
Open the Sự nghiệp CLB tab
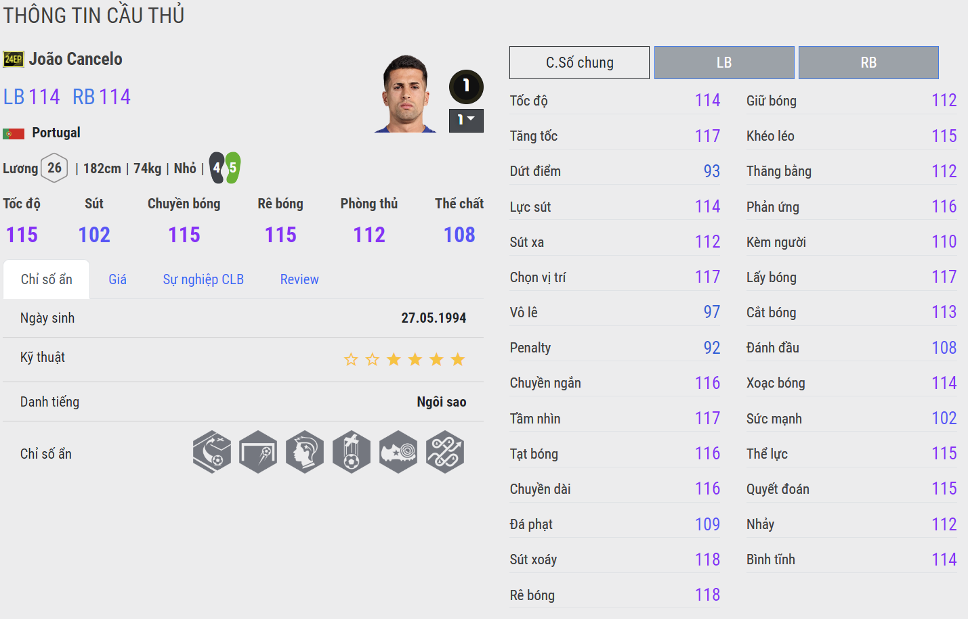[203, 279]
